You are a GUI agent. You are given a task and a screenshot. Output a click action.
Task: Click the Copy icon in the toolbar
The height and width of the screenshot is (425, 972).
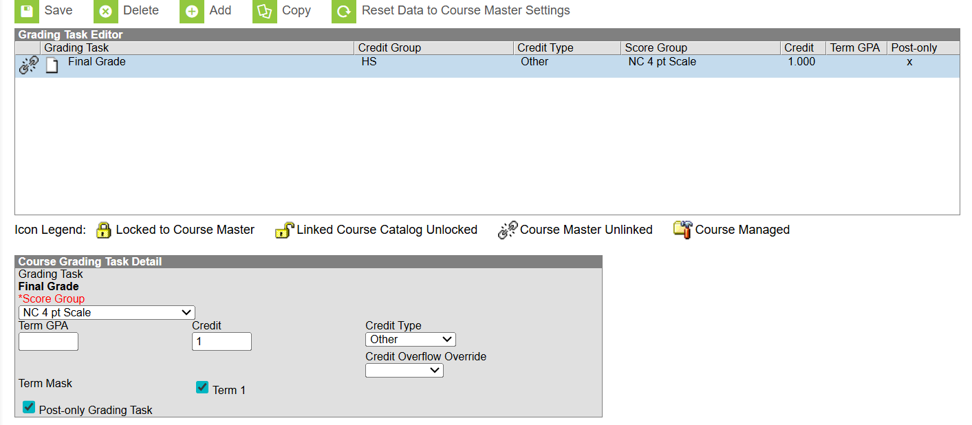[265, 10]
